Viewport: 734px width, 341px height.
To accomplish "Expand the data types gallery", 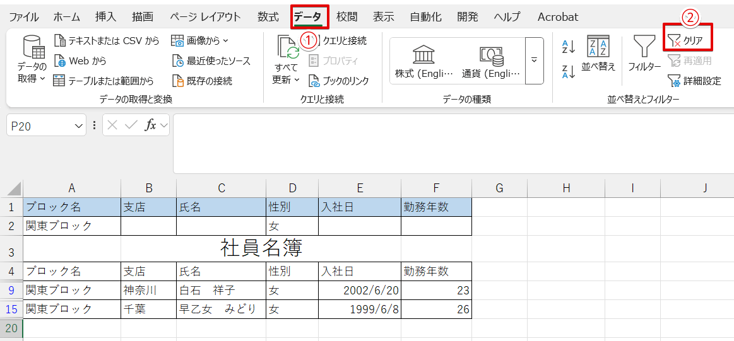I will [534, 61].
